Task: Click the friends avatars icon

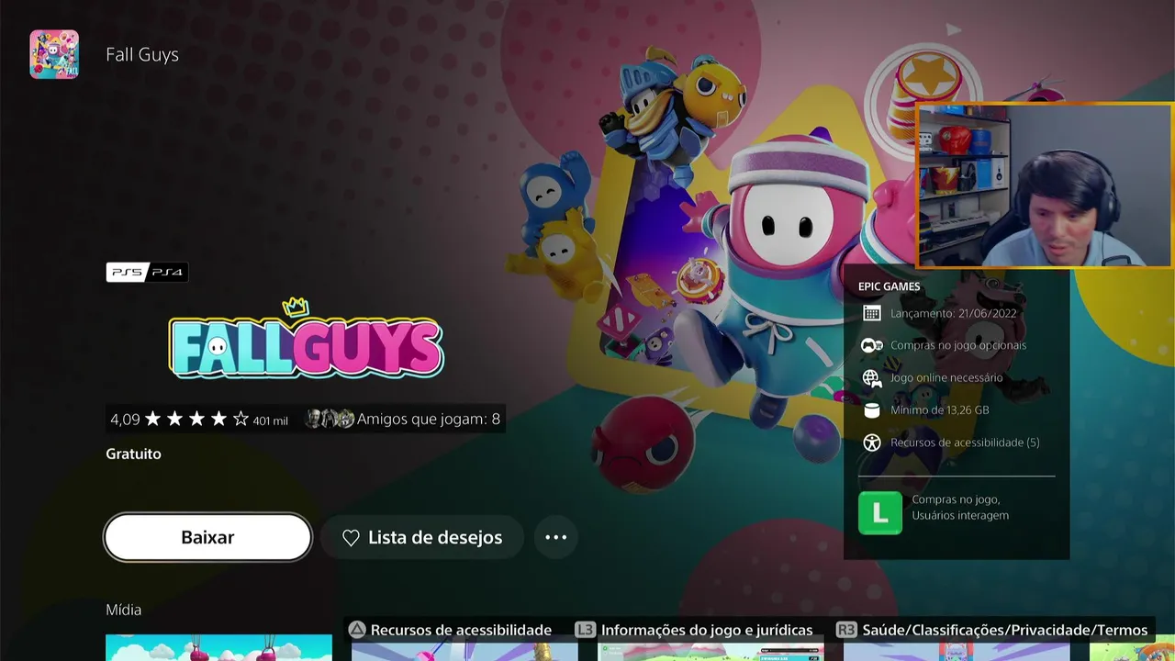Action: 330,419
